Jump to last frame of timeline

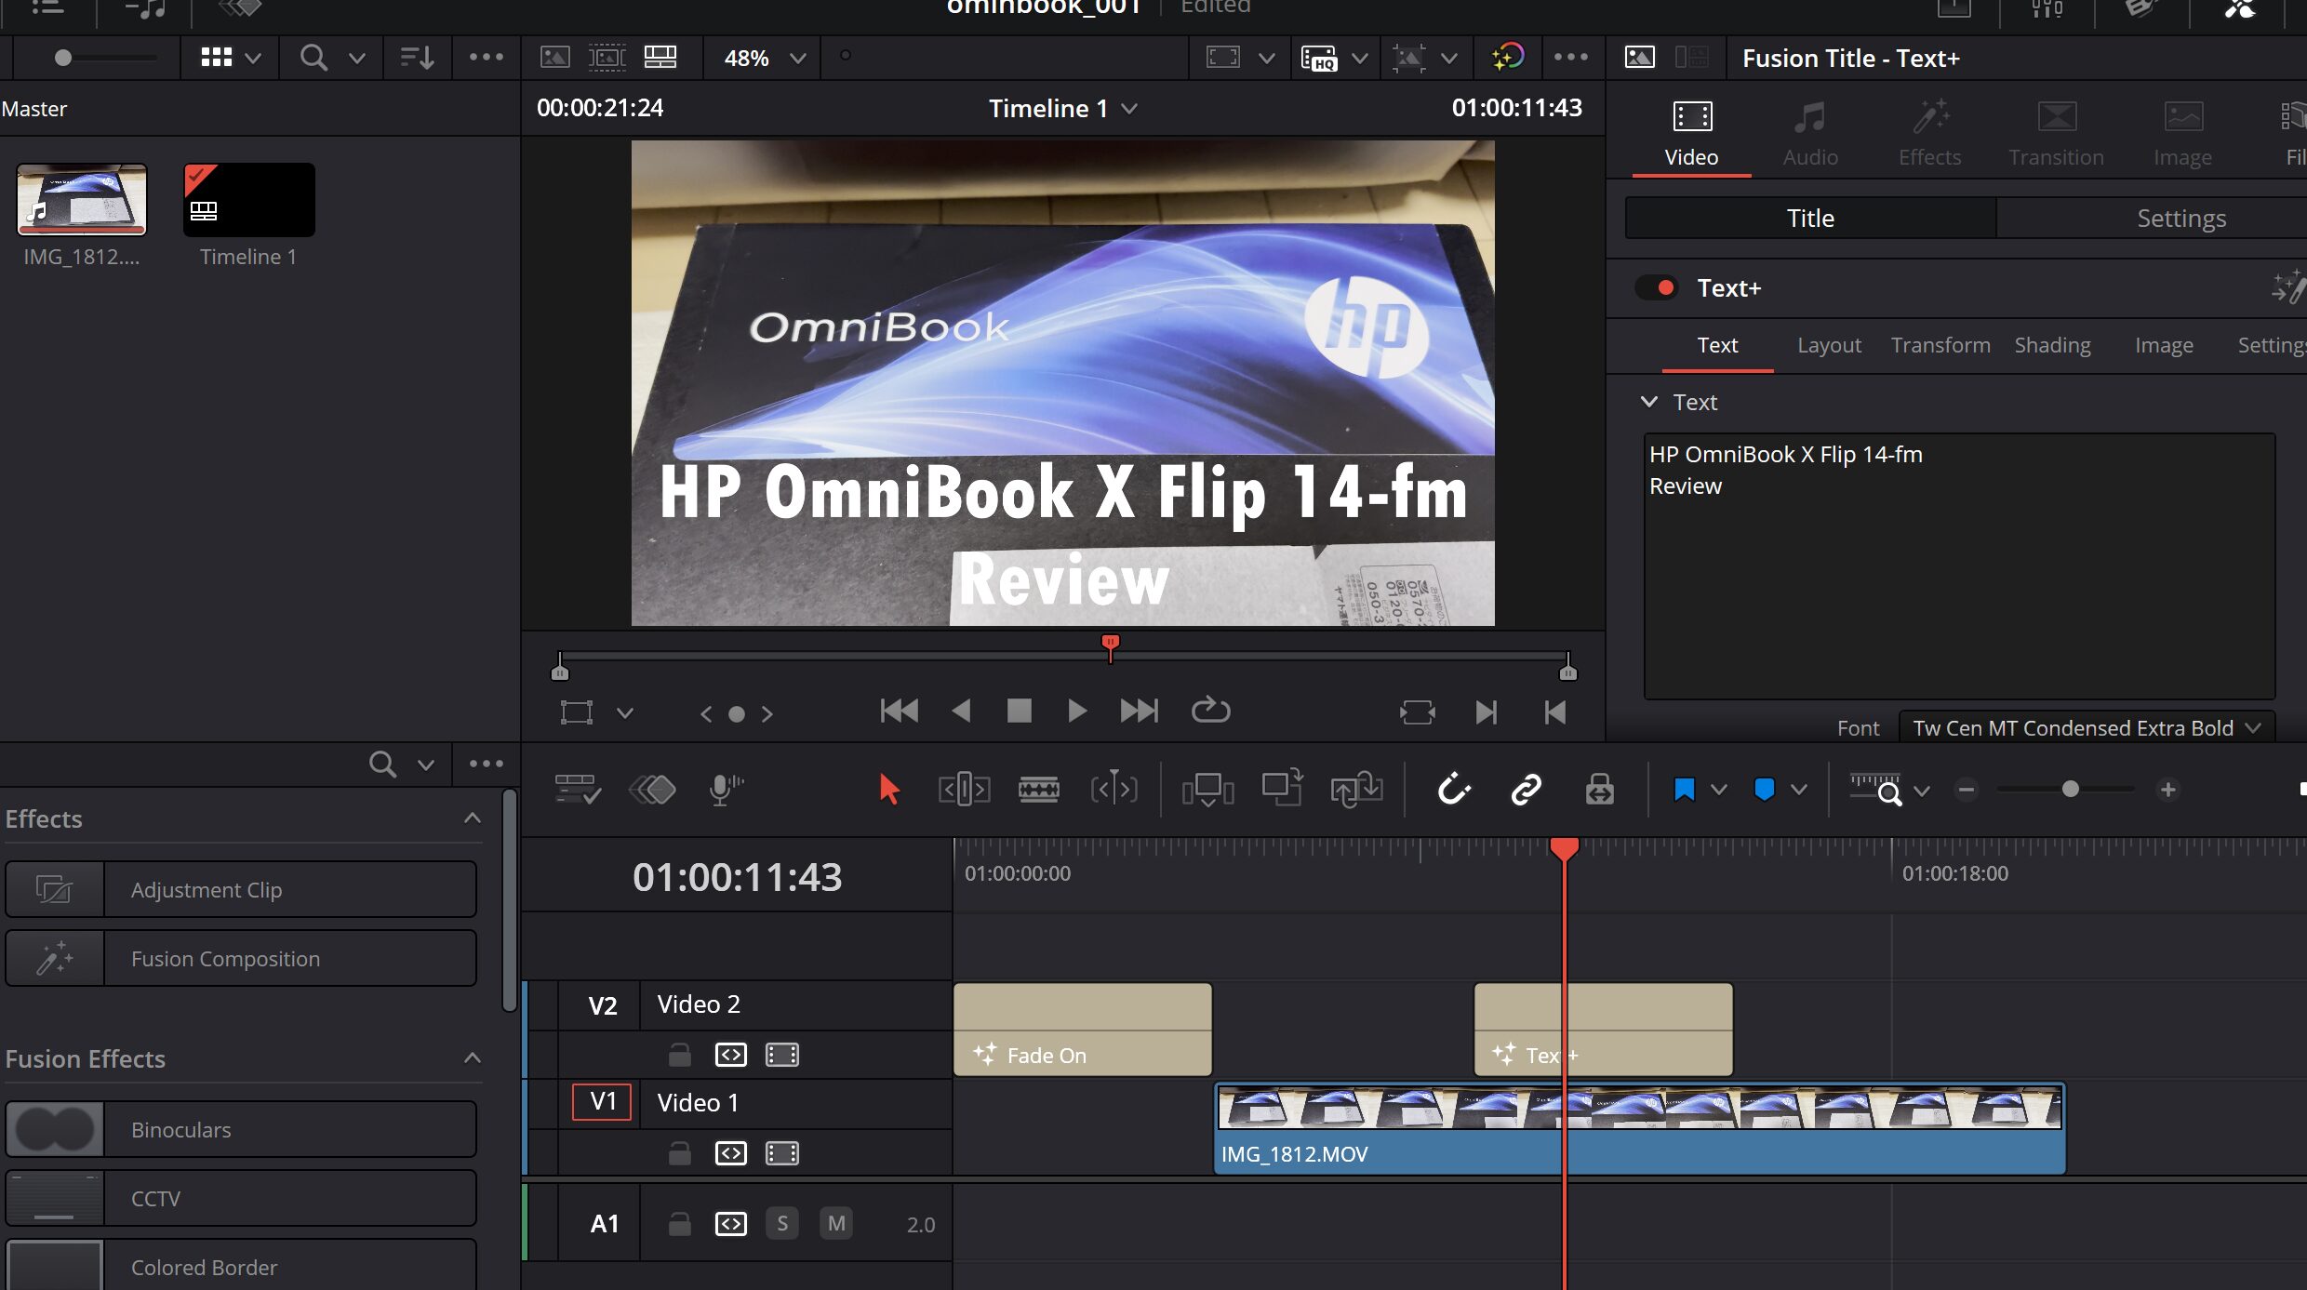click(x=1139, y=711)
